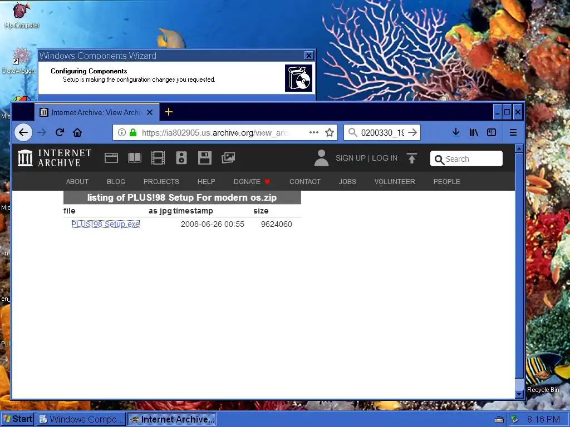Select the DataWagon desktop shortcut
This screenshot has height=427, width=570.
(19, 61)
